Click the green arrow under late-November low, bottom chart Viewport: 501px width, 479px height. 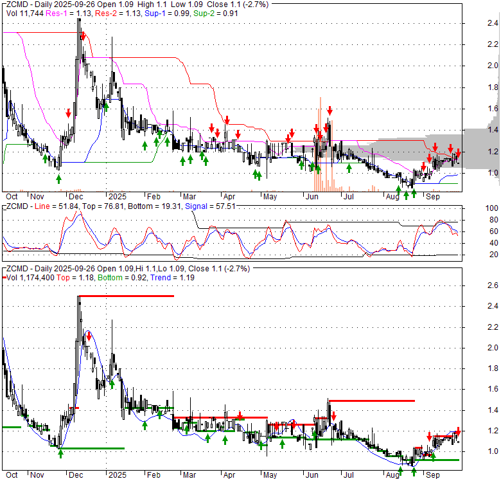pyautogui.click(x=61, y=454)
